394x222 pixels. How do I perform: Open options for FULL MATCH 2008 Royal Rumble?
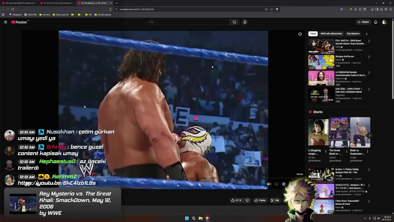(x=369, y=41)
